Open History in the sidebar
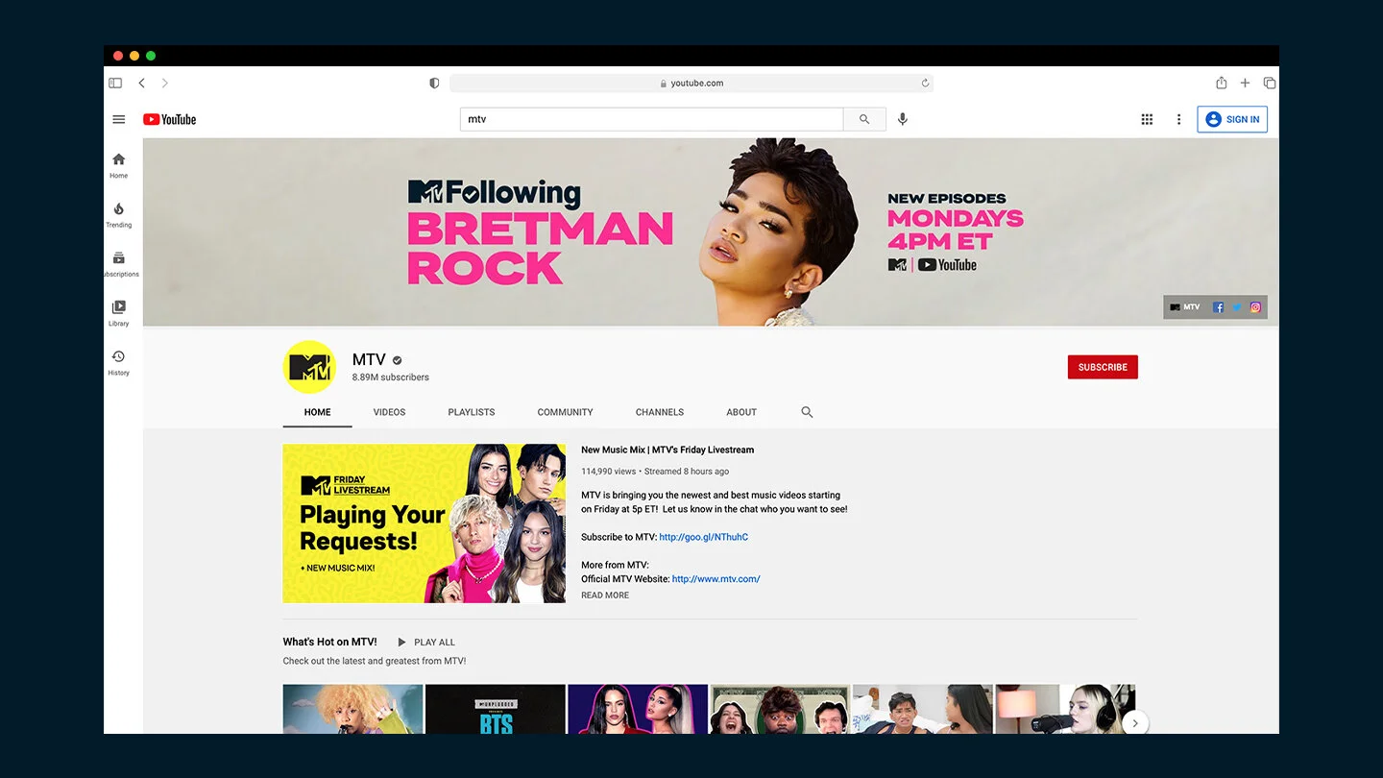This screenshot has width=1383, height=778. pyautogui.click(x=118, y=363)
